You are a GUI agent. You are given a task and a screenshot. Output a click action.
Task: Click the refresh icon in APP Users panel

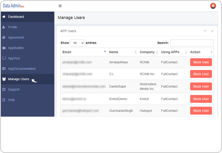pos(205,31)
